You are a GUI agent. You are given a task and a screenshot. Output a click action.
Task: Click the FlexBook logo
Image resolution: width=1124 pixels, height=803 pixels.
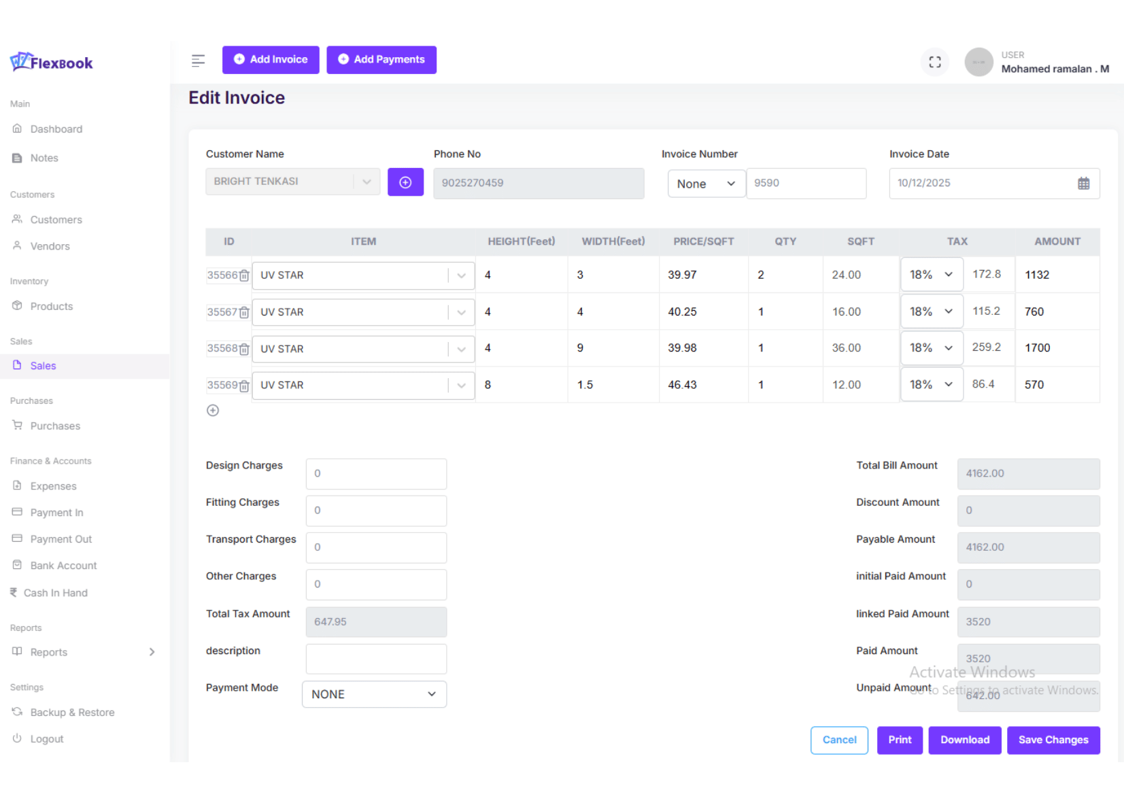tap(52, 63)
